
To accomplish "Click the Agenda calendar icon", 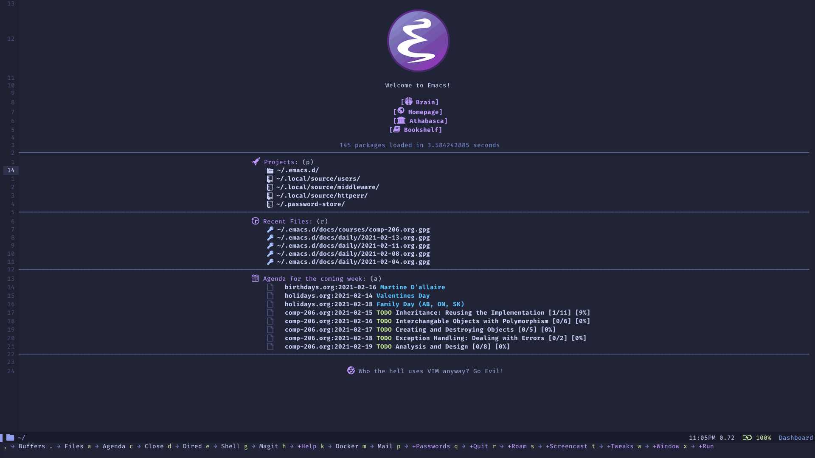I will (255, 279).
